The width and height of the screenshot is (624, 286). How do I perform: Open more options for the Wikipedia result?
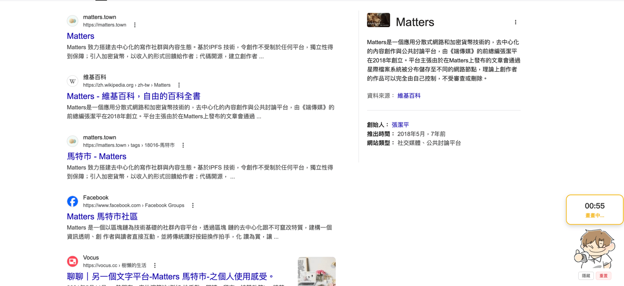pos(179,85)
